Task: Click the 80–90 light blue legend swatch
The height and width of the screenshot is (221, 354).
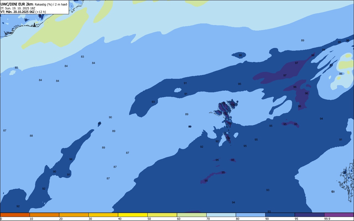Action: click(251, 215)
